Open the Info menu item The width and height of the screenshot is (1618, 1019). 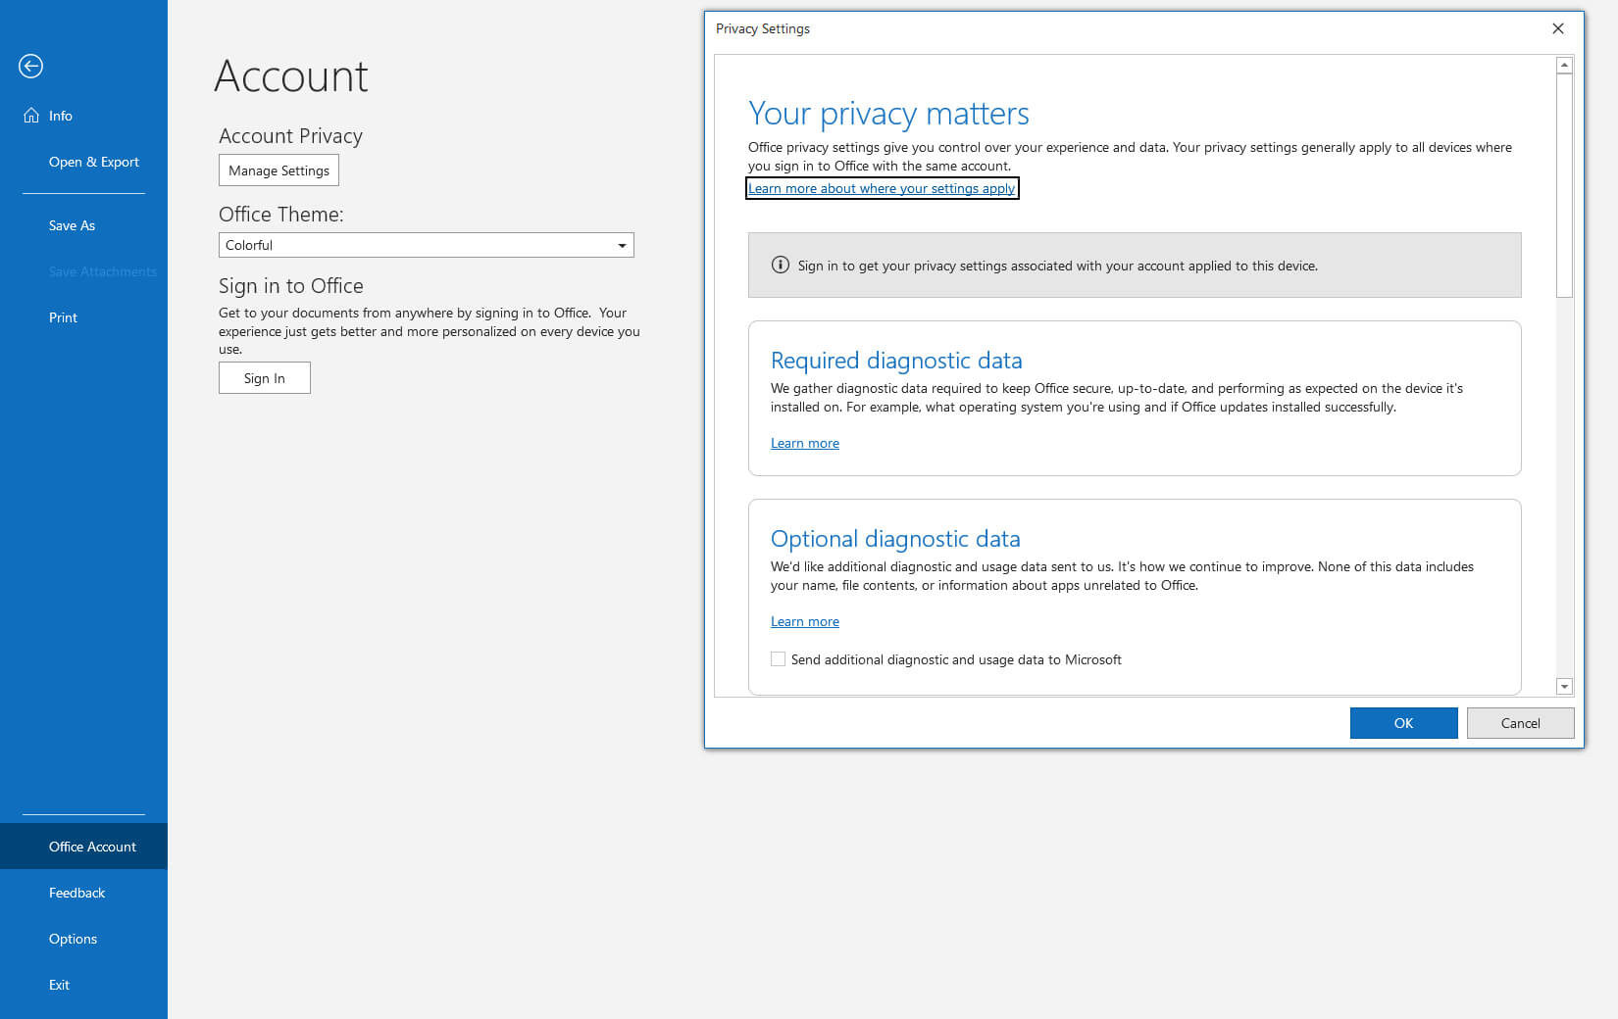[61, 116]
